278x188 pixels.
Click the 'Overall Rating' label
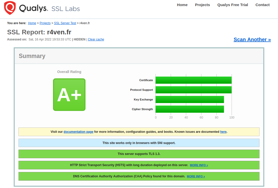[69, 72]
